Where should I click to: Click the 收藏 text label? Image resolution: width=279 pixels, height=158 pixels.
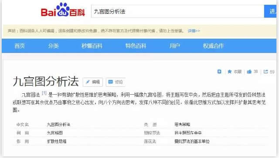click(238, 72)
